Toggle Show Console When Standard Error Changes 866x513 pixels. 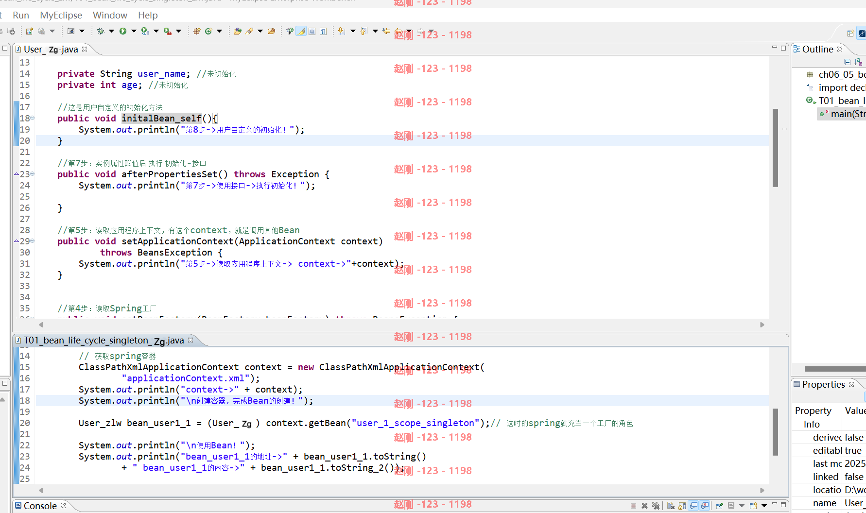coord(705,506)
